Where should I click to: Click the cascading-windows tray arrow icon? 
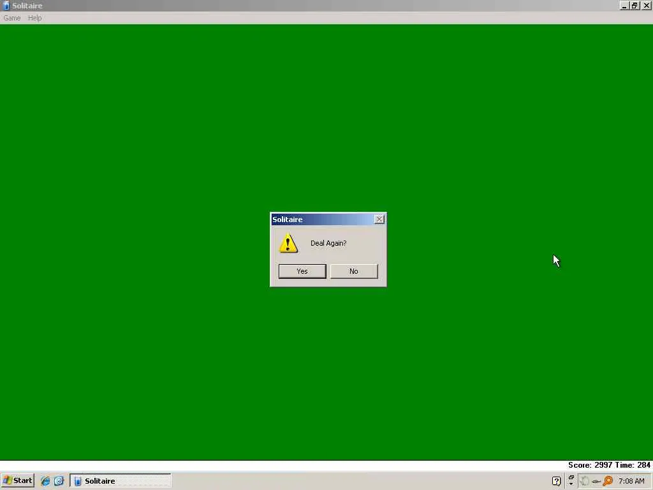(x=571, y=480)
